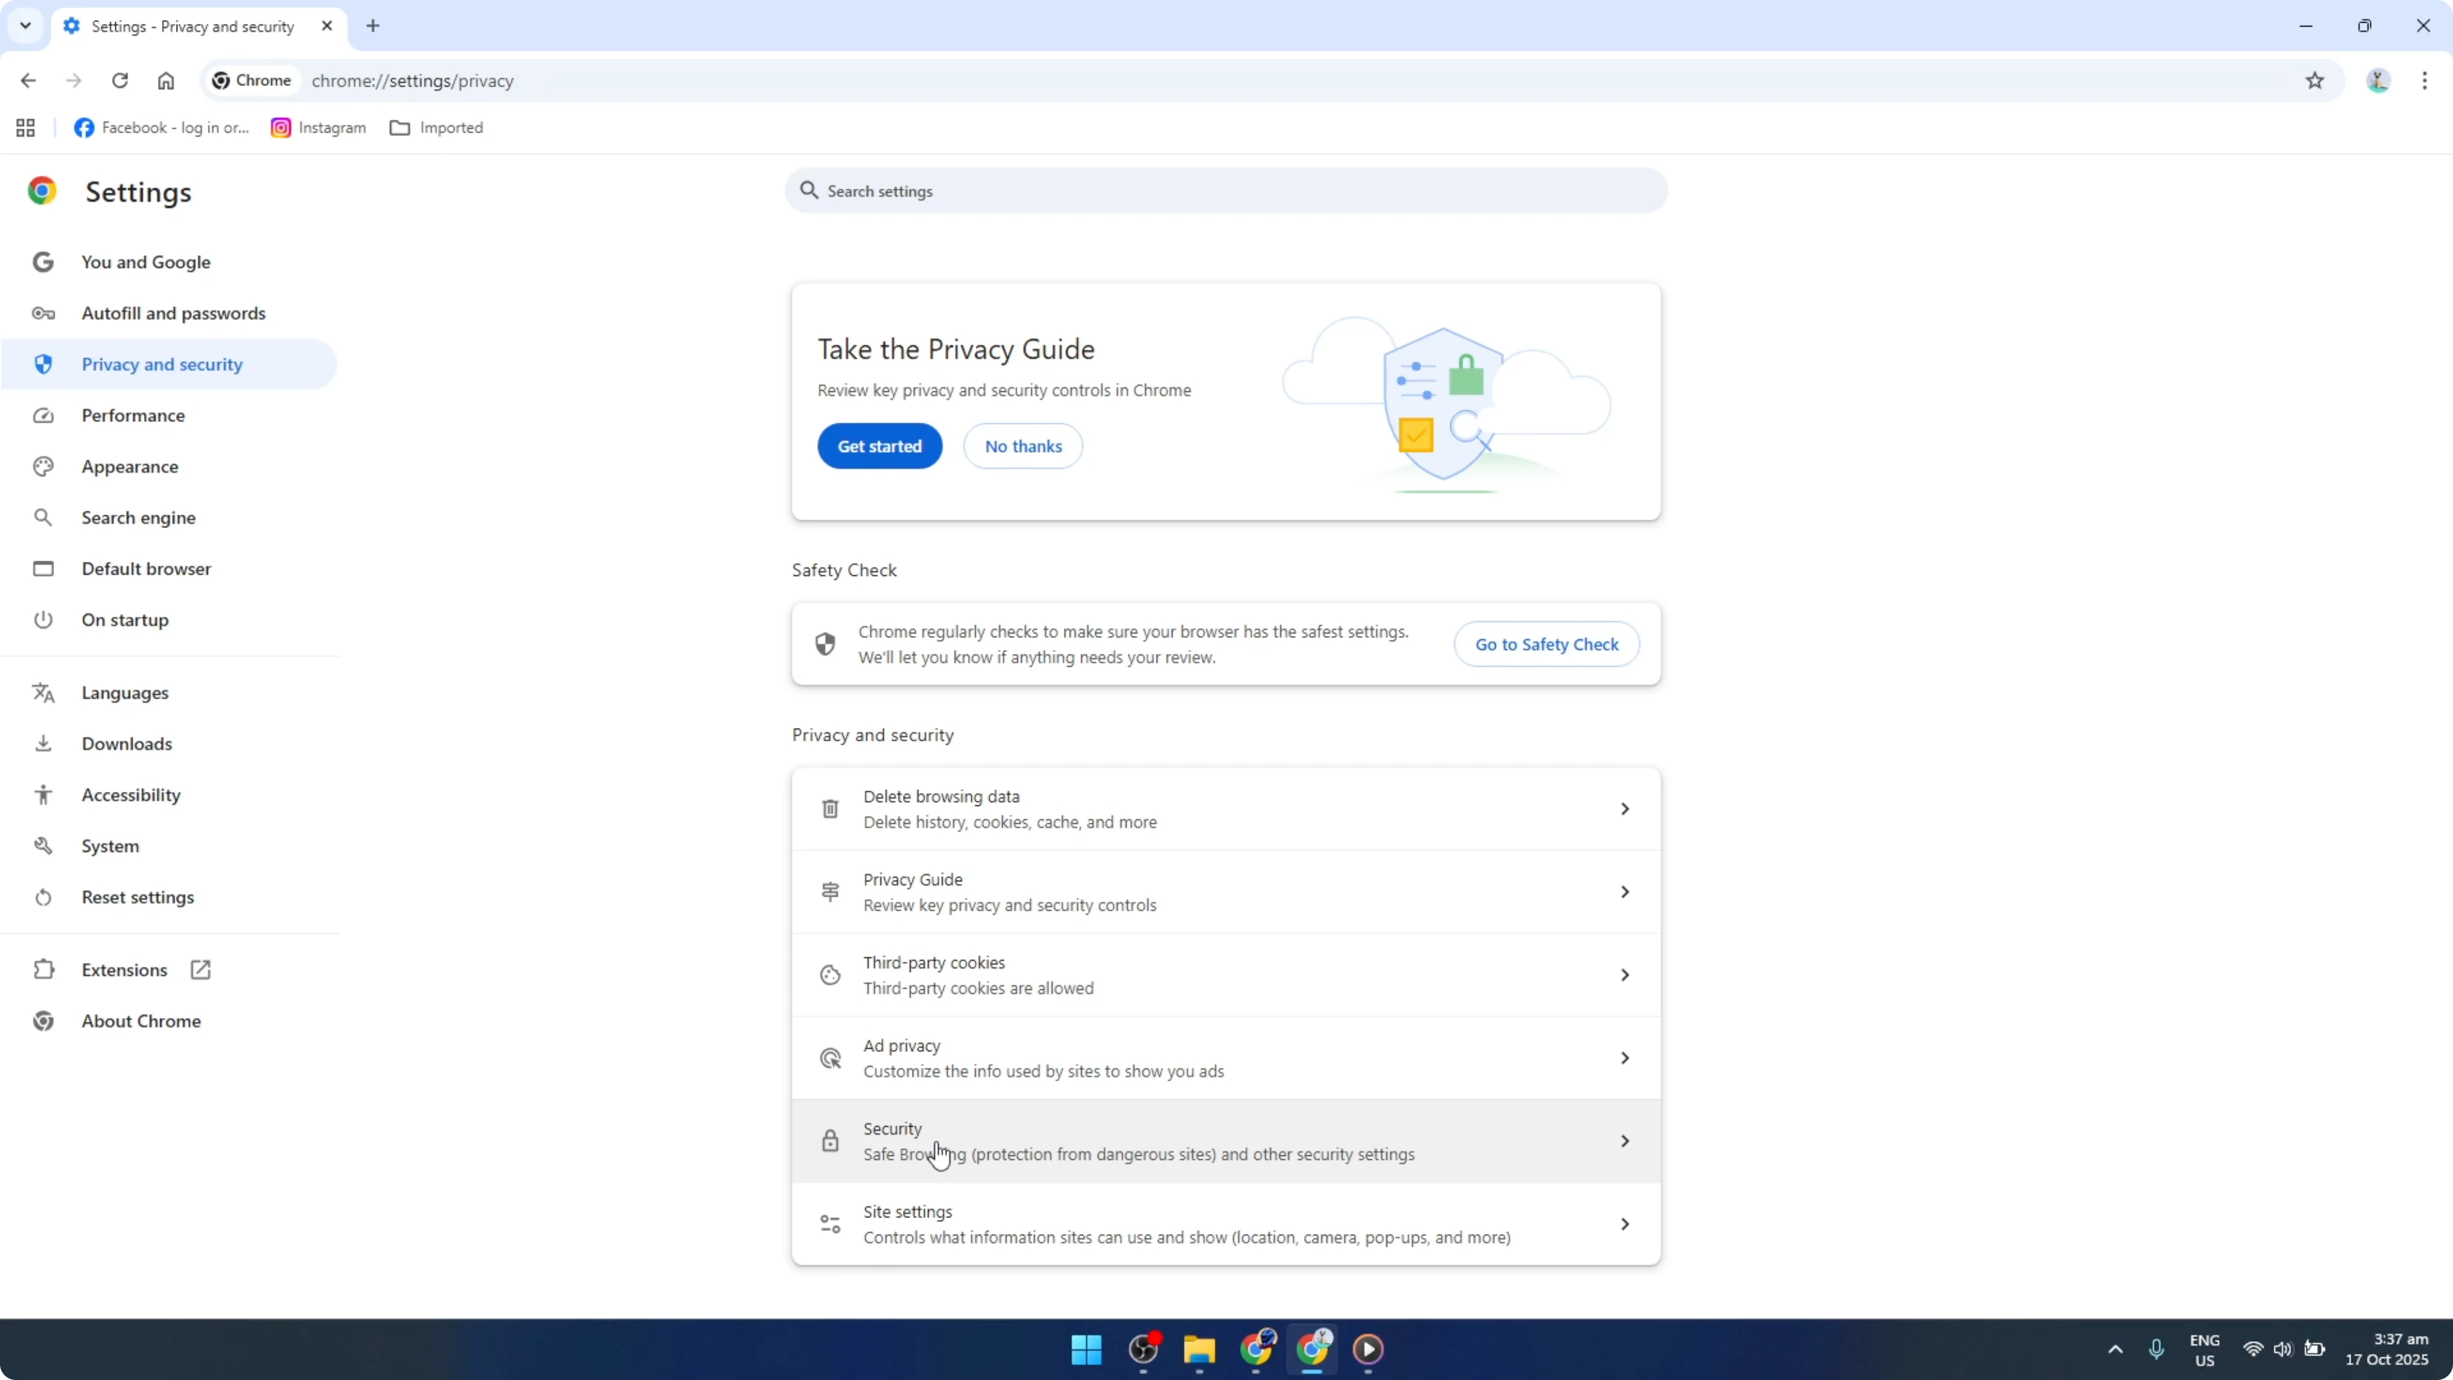Screen dimensions: 2453x1380
Task: Select the On startup power icon
Action: click(x=43, y=619)
